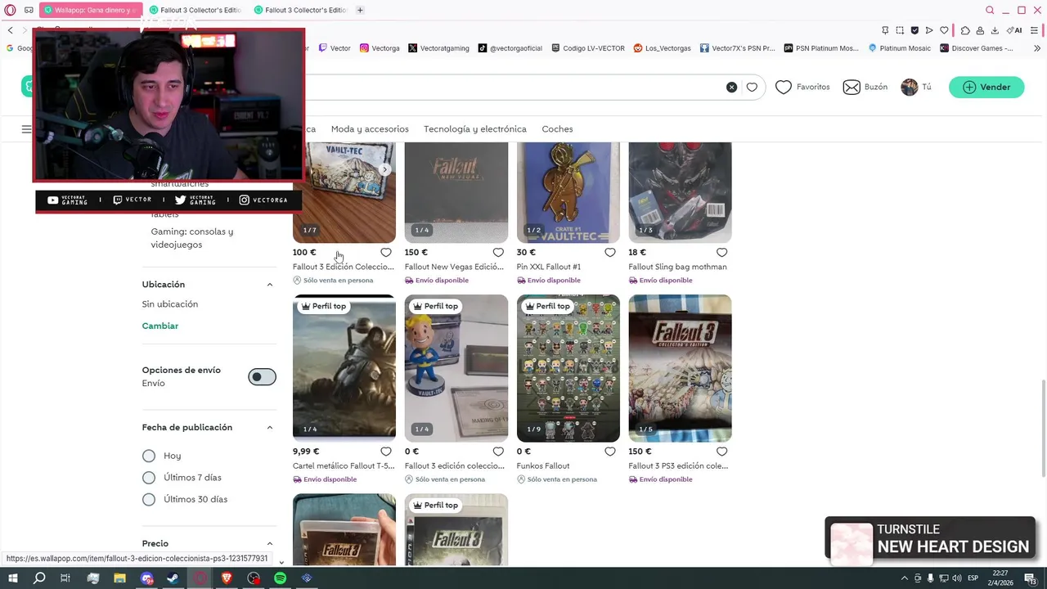The height and width of the screenshot is (589, 1047).
Task: Open Brave browser from the taskbar
Action: (227, 578)
